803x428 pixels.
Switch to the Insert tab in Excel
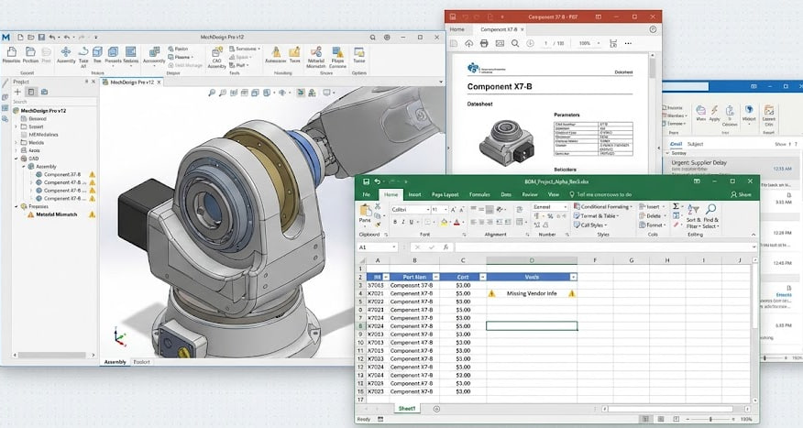[x=414, y=194]
